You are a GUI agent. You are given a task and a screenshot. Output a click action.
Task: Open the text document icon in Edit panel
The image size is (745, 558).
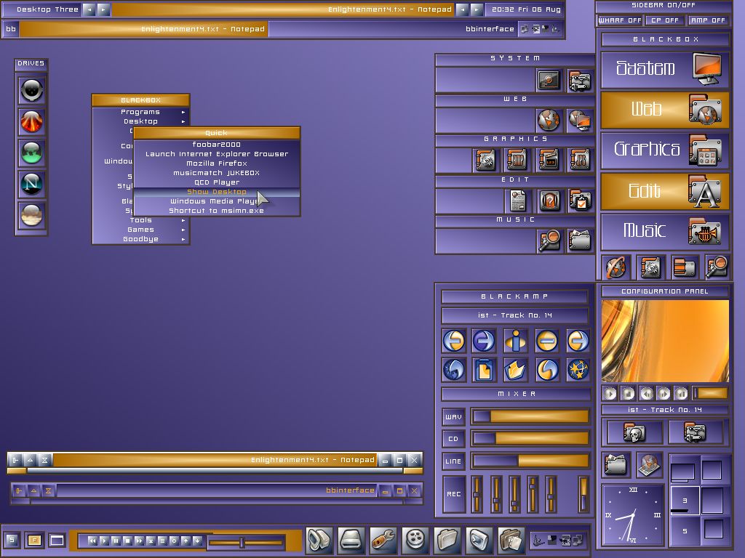click(517, 201)
